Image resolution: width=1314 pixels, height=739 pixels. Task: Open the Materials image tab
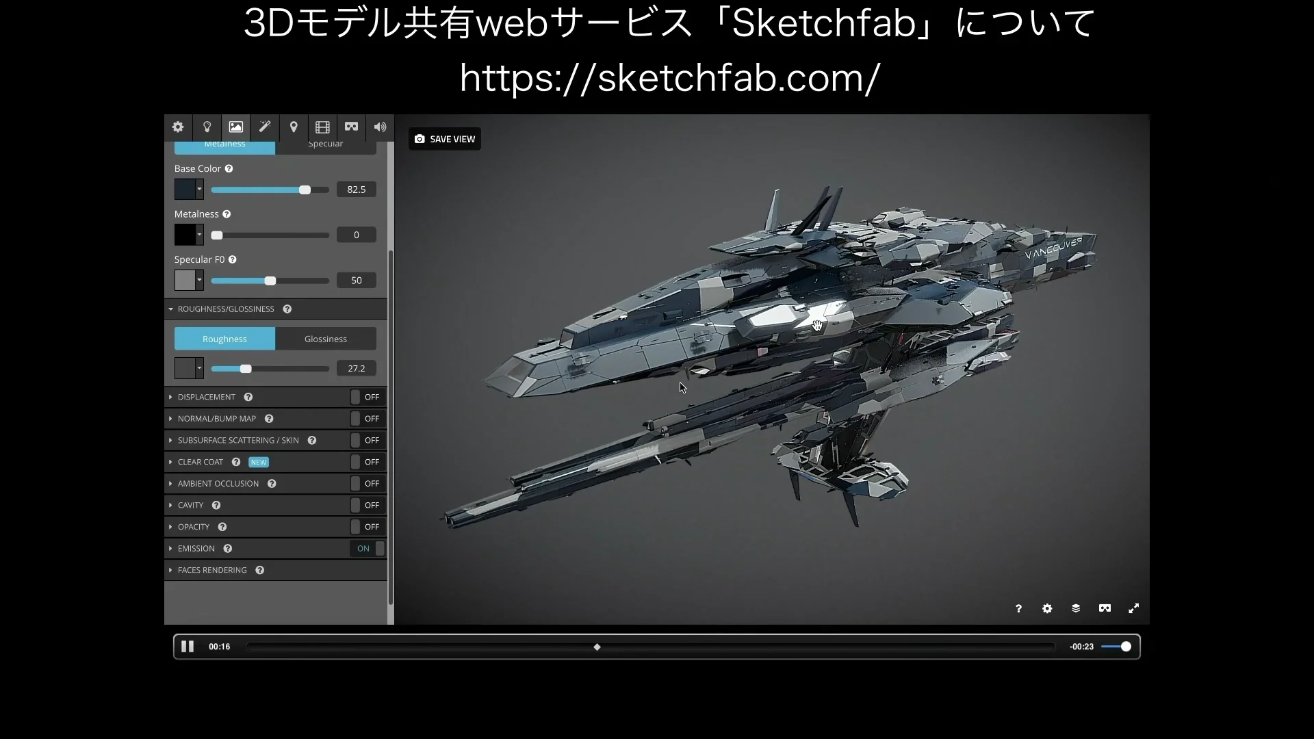[235, 127]
